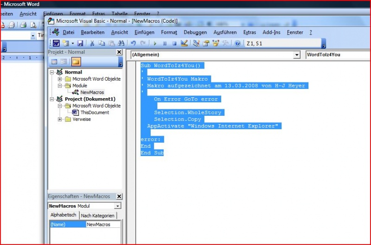Select ThisDocument in the project tree

tap(94, 113)
